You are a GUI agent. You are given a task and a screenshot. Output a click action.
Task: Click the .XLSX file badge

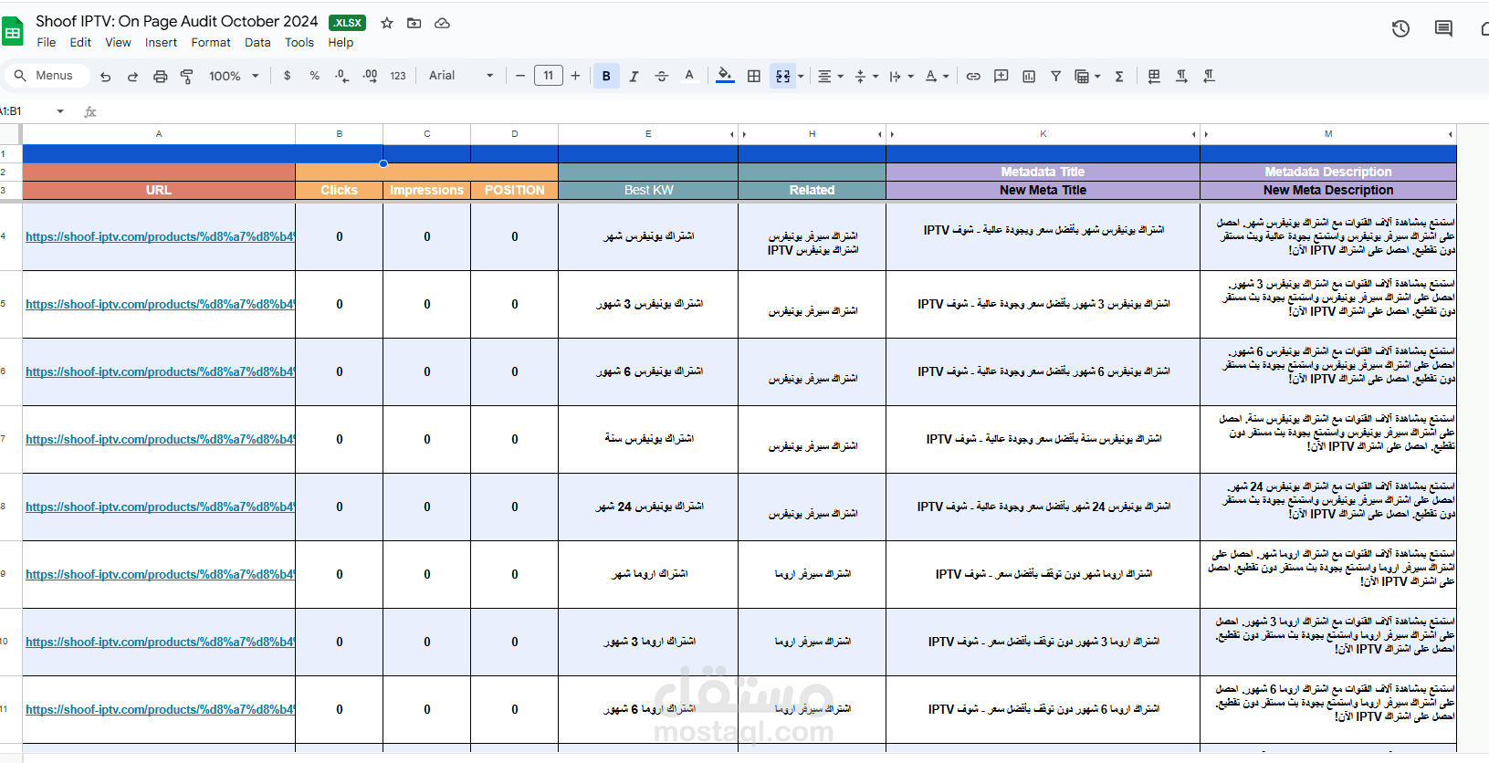(347, 23)
